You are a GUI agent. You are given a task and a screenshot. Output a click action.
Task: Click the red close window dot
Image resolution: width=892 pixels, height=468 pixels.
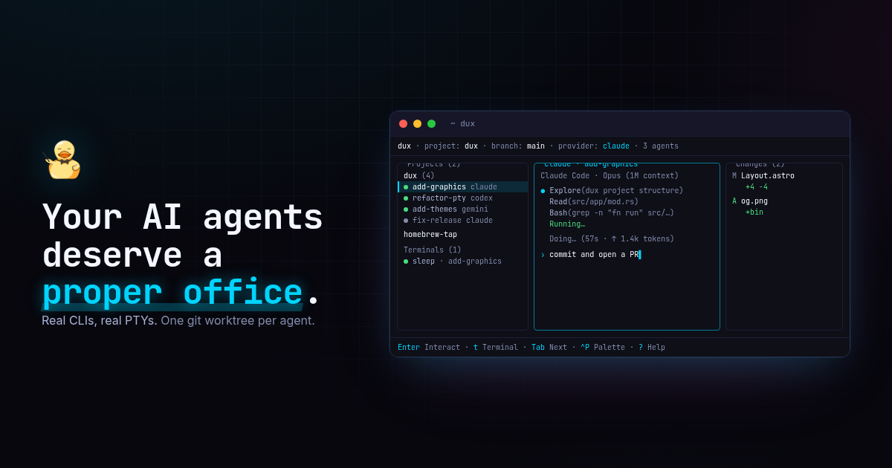tap(403, 124)
